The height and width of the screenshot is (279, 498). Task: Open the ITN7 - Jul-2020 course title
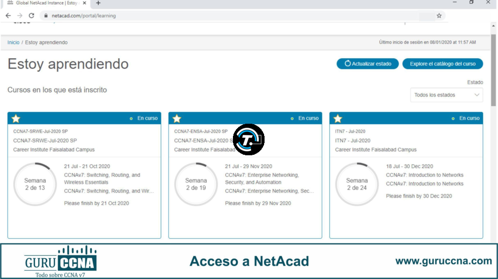[x=353, y=140]
